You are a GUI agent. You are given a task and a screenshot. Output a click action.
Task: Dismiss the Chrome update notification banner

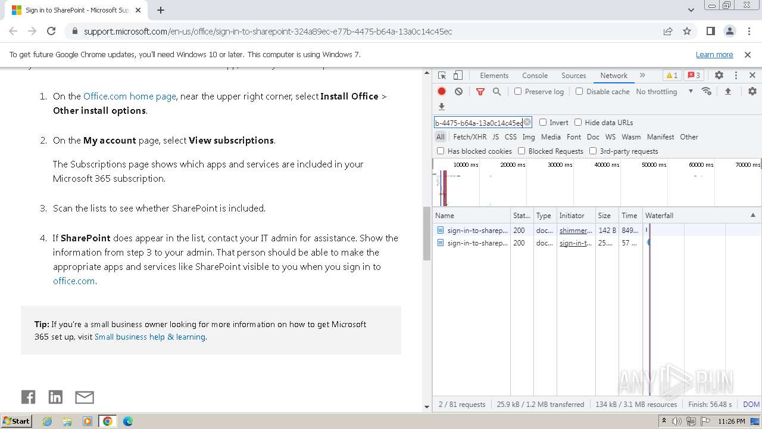click(x=748, y=54)
